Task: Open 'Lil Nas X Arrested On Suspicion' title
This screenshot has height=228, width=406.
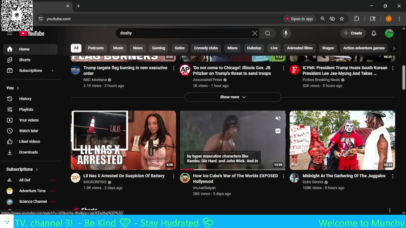Action: click(x=124, y=176)
